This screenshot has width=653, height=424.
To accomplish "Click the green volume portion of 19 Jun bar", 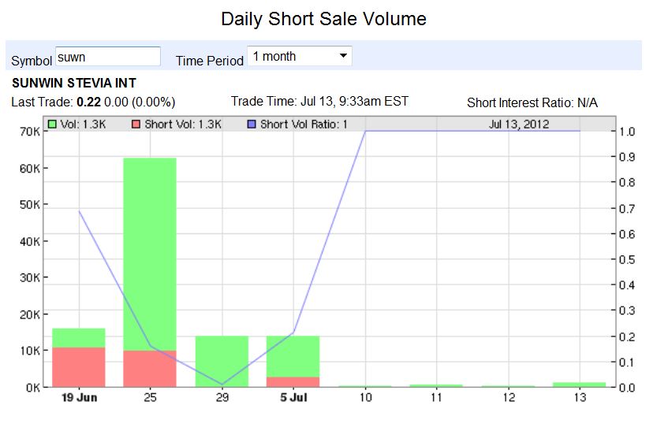I will pyautogui.click(x=78, y=337).
